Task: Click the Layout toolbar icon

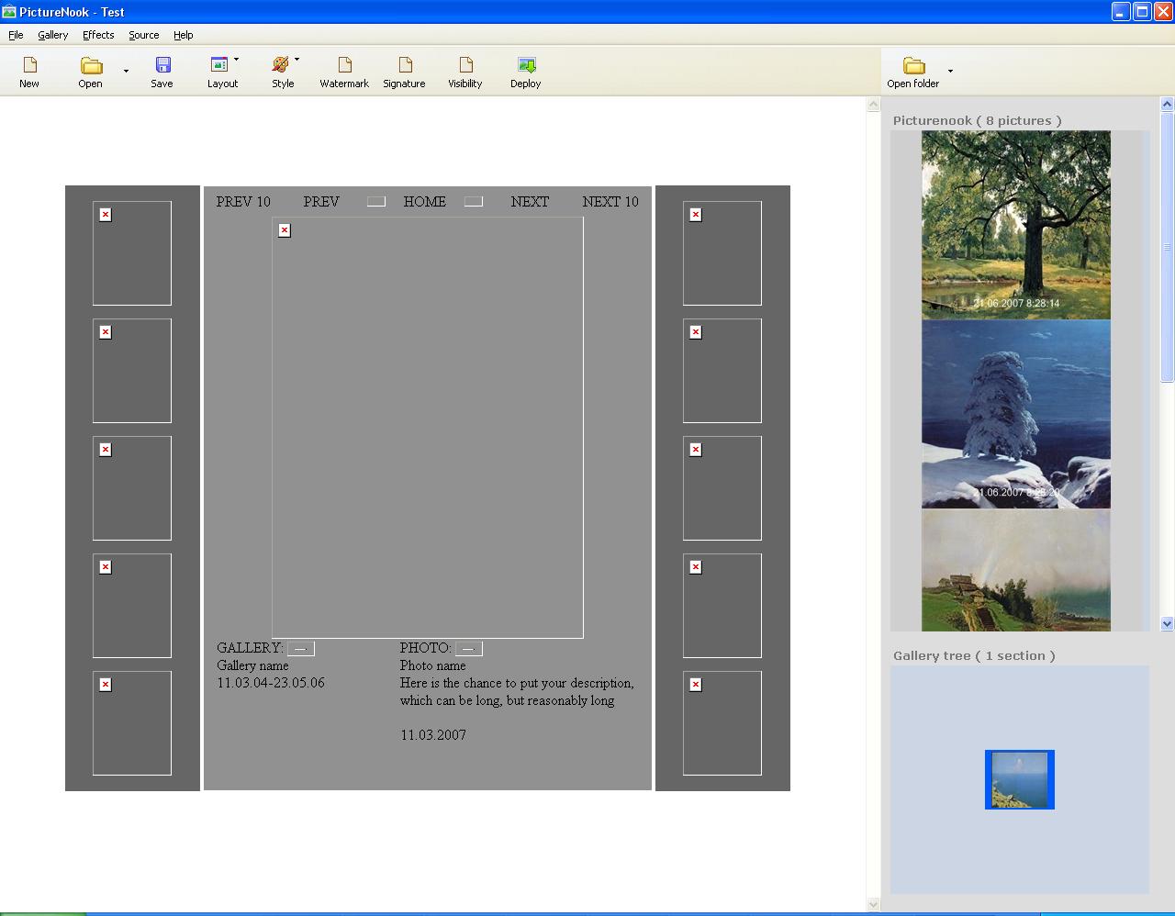Action: [x=219, y=64]
